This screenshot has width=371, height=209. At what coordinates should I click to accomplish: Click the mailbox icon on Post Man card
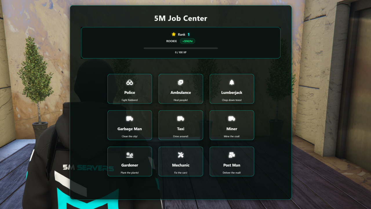[x=232, y=155]
